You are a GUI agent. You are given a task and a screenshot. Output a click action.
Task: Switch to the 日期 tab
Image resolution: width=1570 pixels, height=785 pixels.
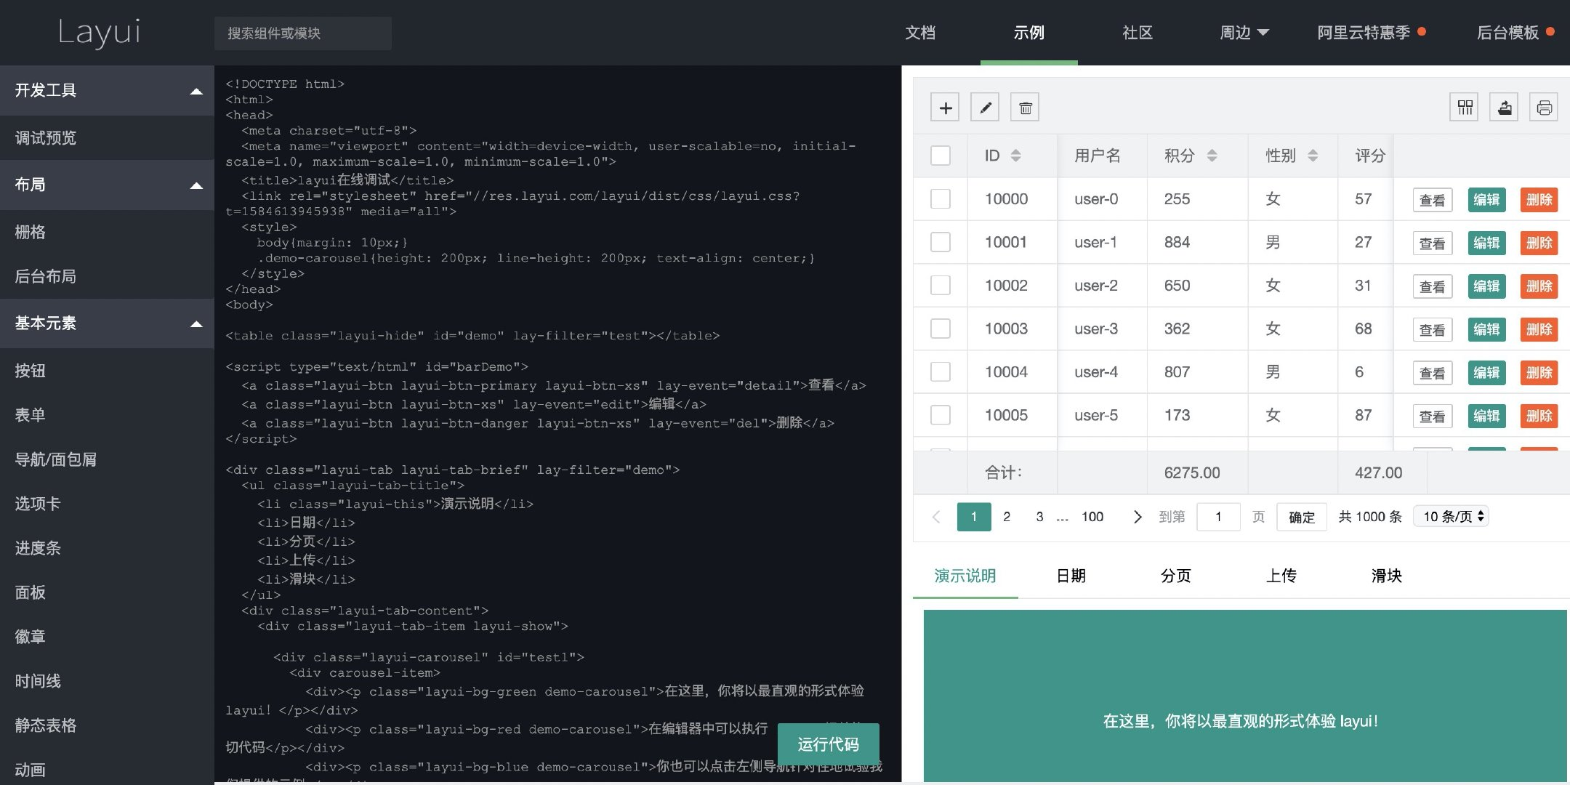(x=1071, y=576)
